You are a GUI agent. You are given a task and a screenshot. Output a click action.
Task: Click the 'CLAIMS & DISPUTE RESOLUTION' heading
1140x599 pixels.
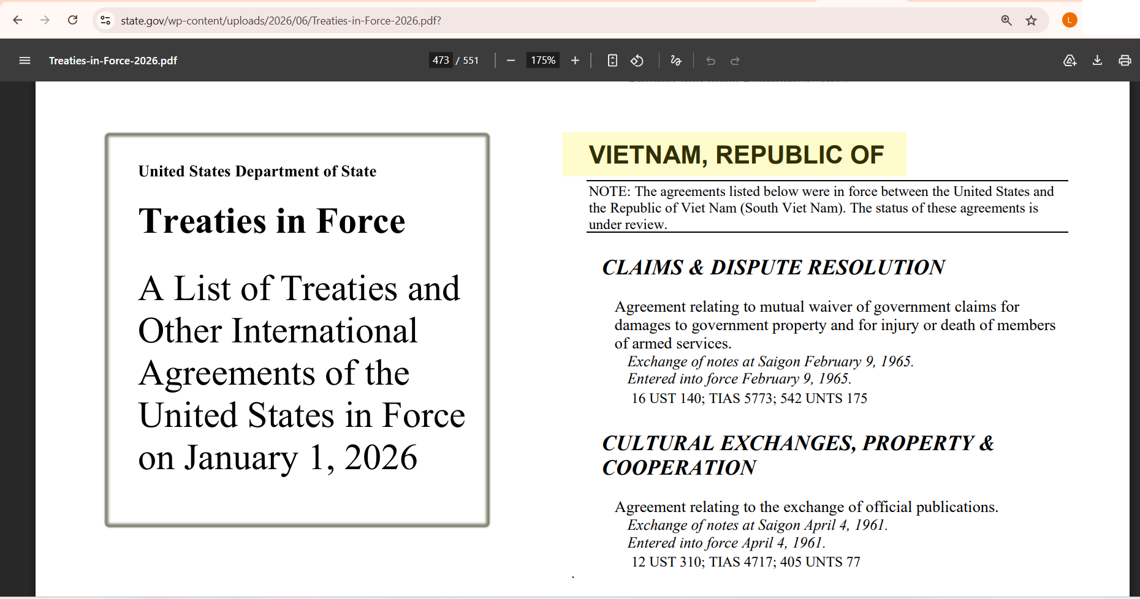(x=773, y=268)
